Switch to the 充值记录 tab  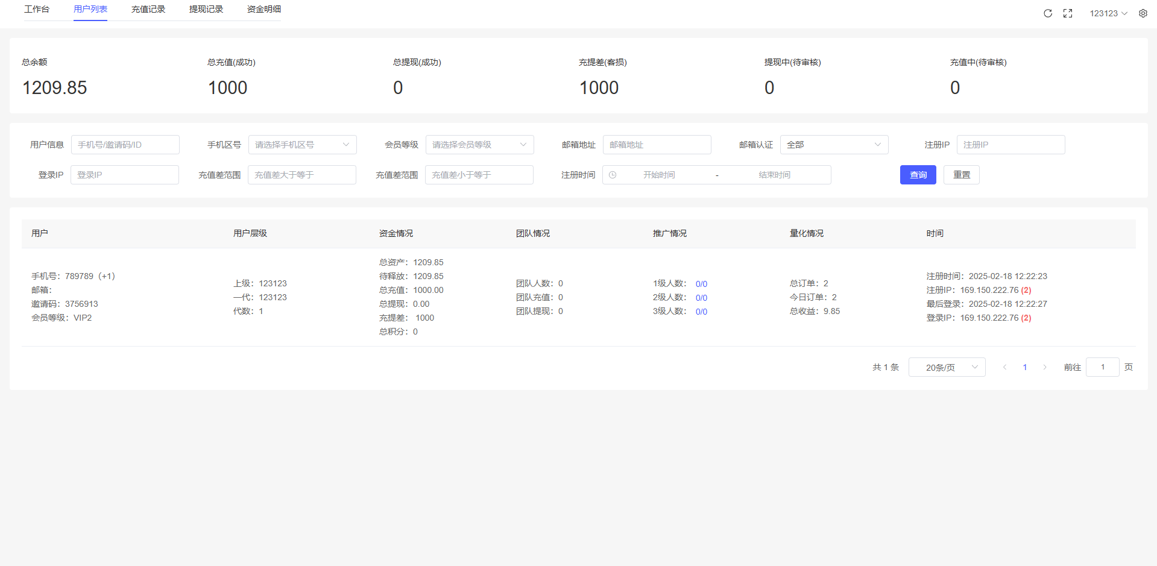(148, 9)
